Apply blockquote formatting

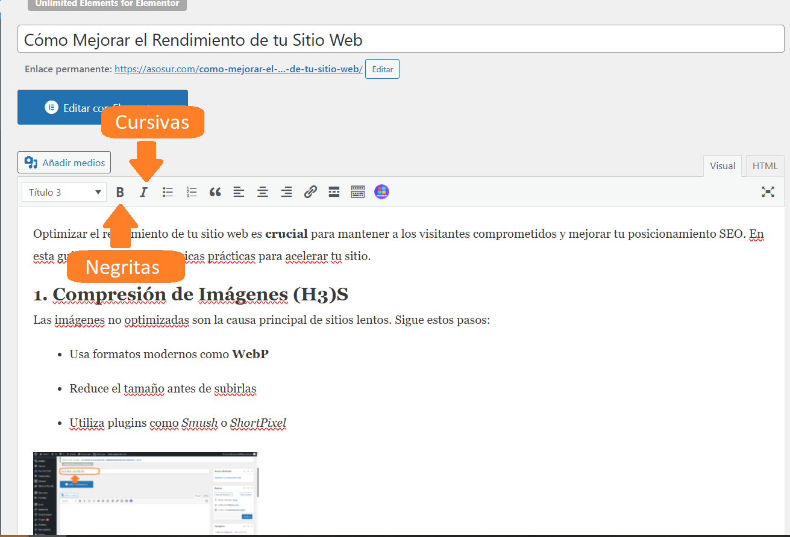(215, 192)
